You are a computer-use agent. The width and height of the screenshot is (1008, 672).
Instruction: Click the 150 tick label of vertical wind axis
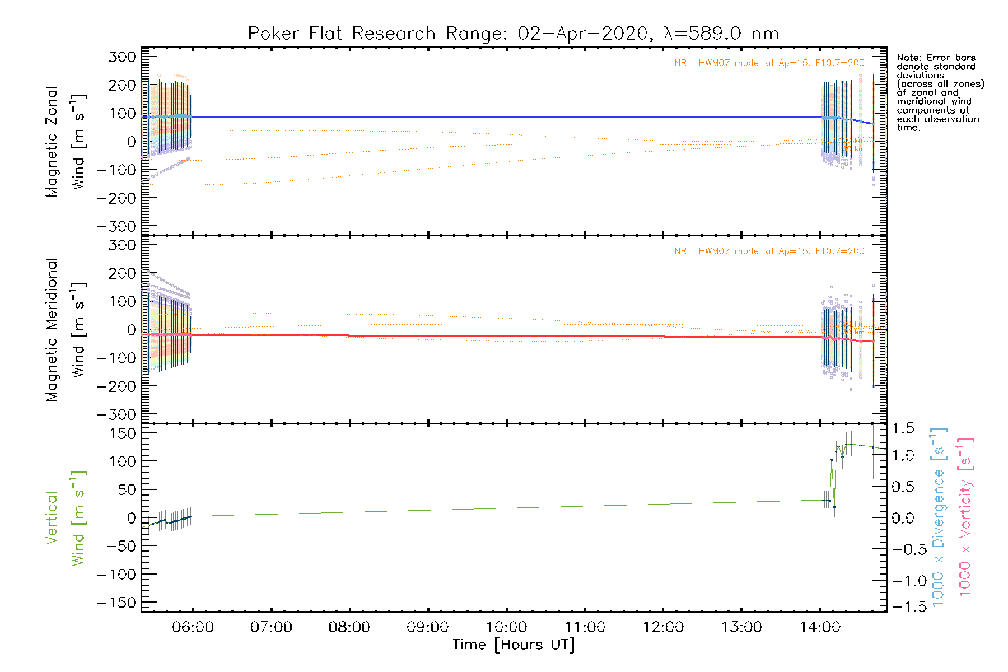tap(123, 434)
